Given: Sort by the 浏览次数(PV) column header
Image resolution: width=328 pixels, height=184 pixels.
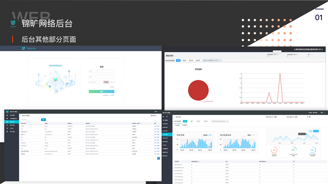Looking at the screenshot, I should tap(196, 162).
